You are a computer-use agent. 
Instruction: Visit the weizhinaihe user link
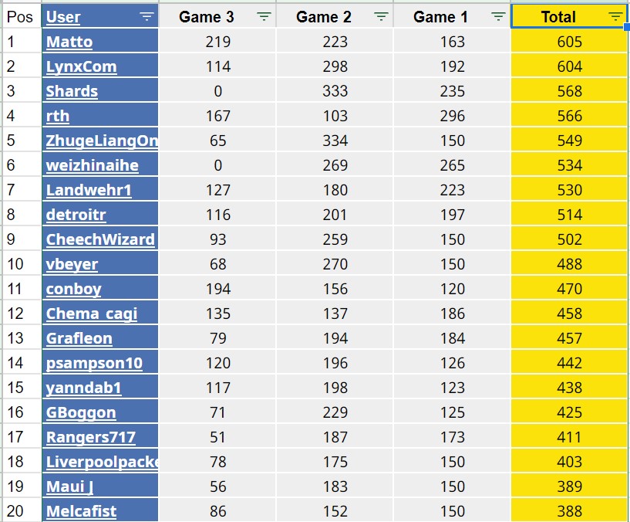[x=92, y=165]
